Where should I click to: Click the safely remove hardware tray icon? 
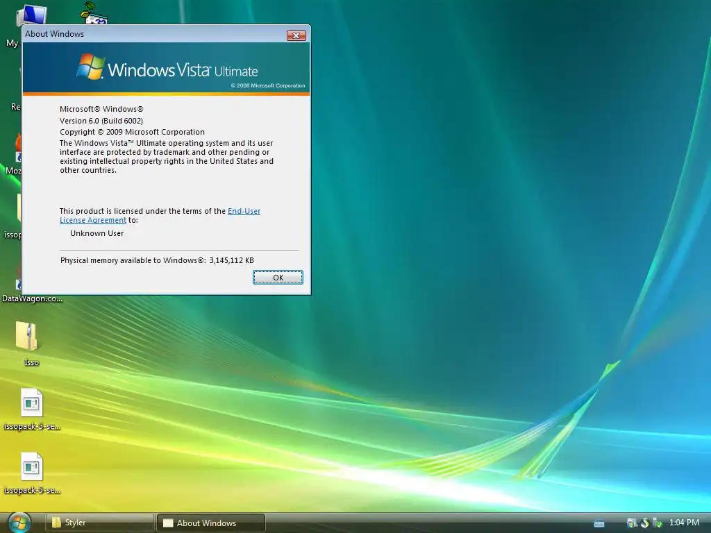point(657,523)
